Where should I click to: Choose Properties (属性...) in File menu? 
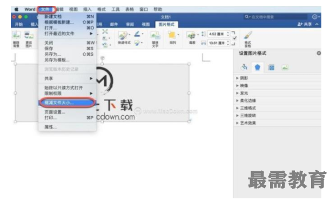(x=68, y=127)
